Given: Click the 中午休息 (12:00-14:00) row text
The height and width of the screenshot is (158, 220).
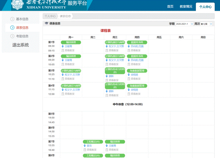Looking at the screenshot, I should pyautogui.click(x=128, y=104).
